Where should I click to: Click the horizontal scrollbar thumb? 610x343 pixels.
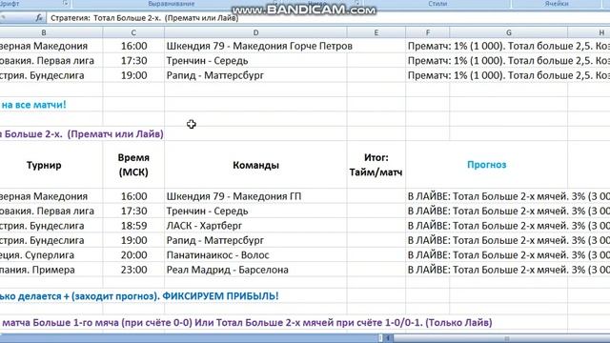506,338
